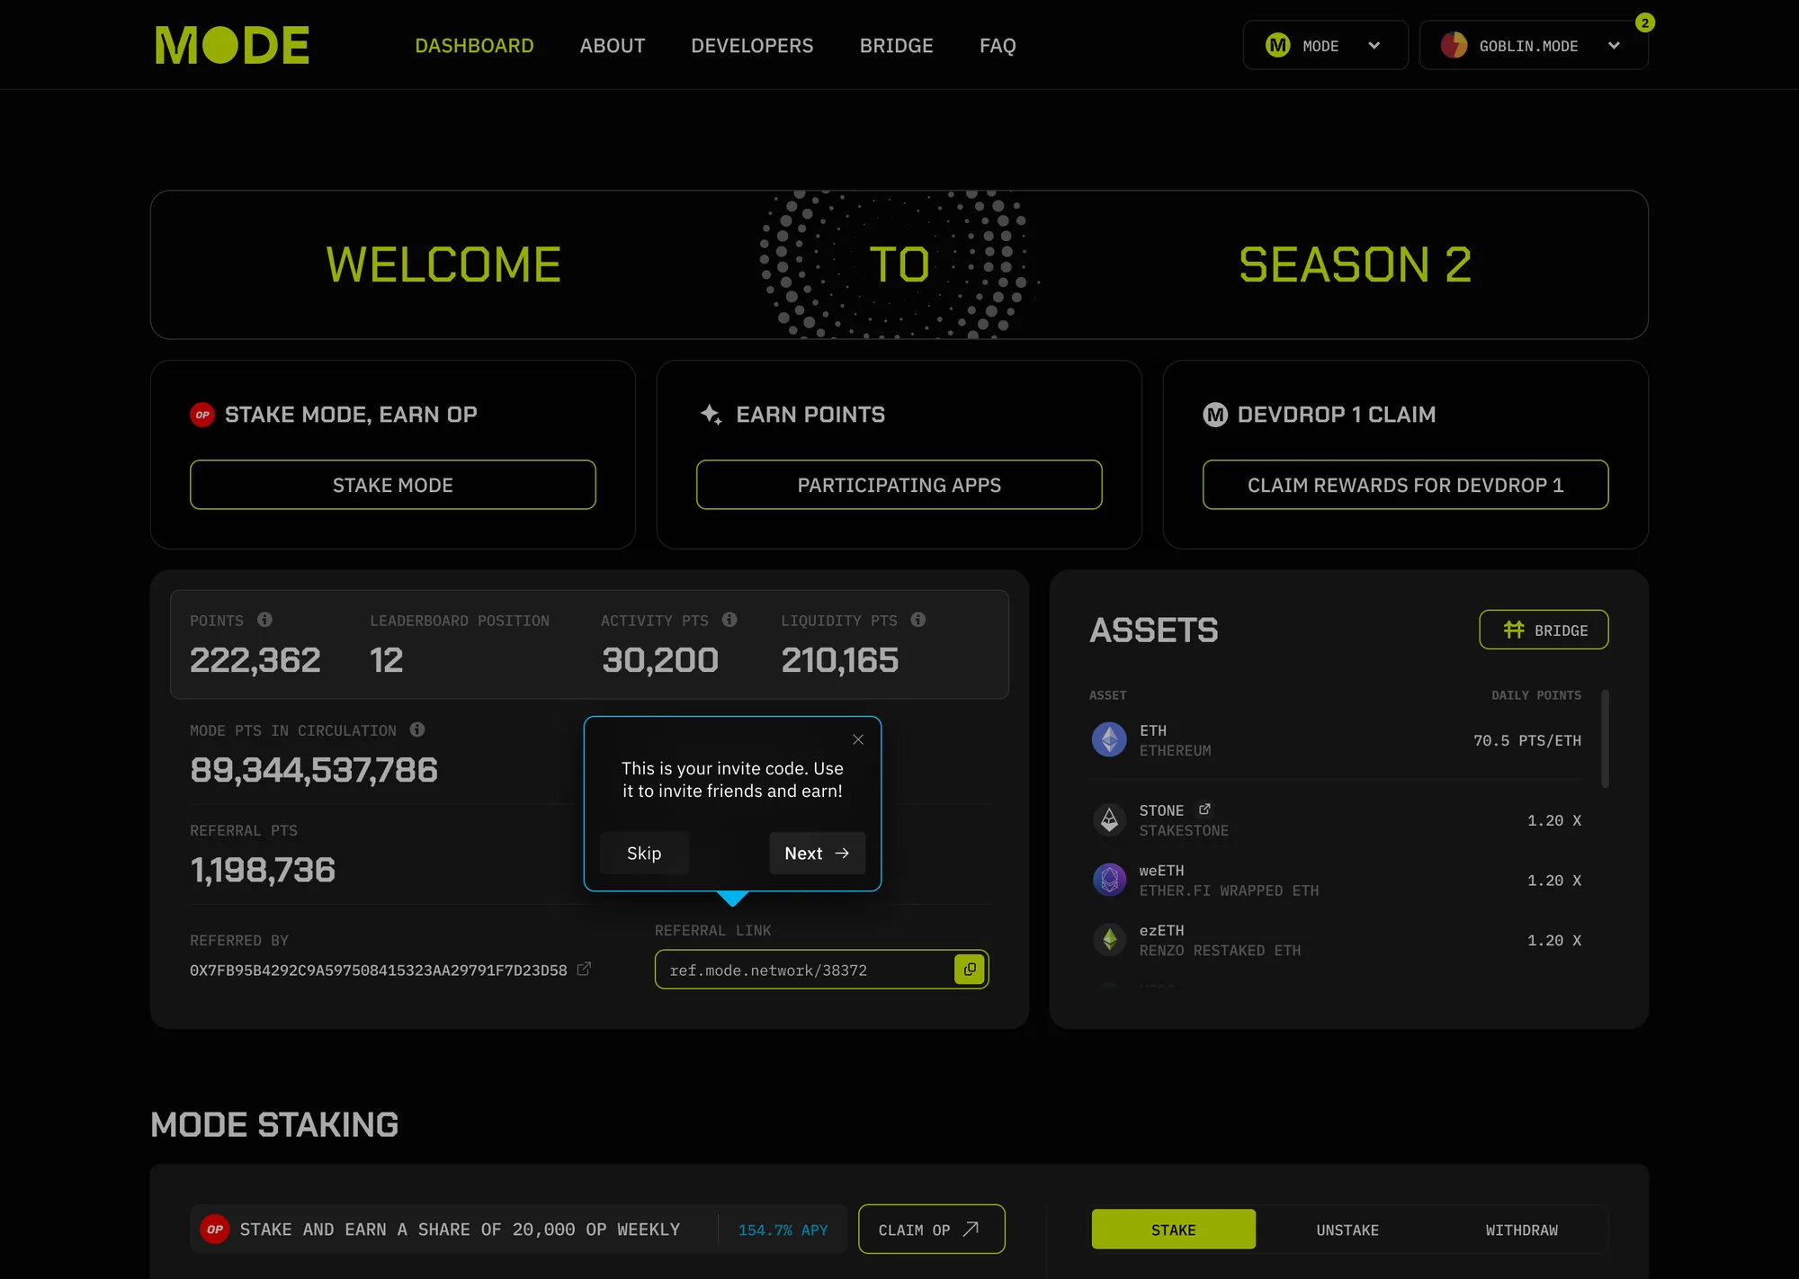Click Next in the tooltip
Screen dimensions: 1799x1279
[x=817, y=853]
